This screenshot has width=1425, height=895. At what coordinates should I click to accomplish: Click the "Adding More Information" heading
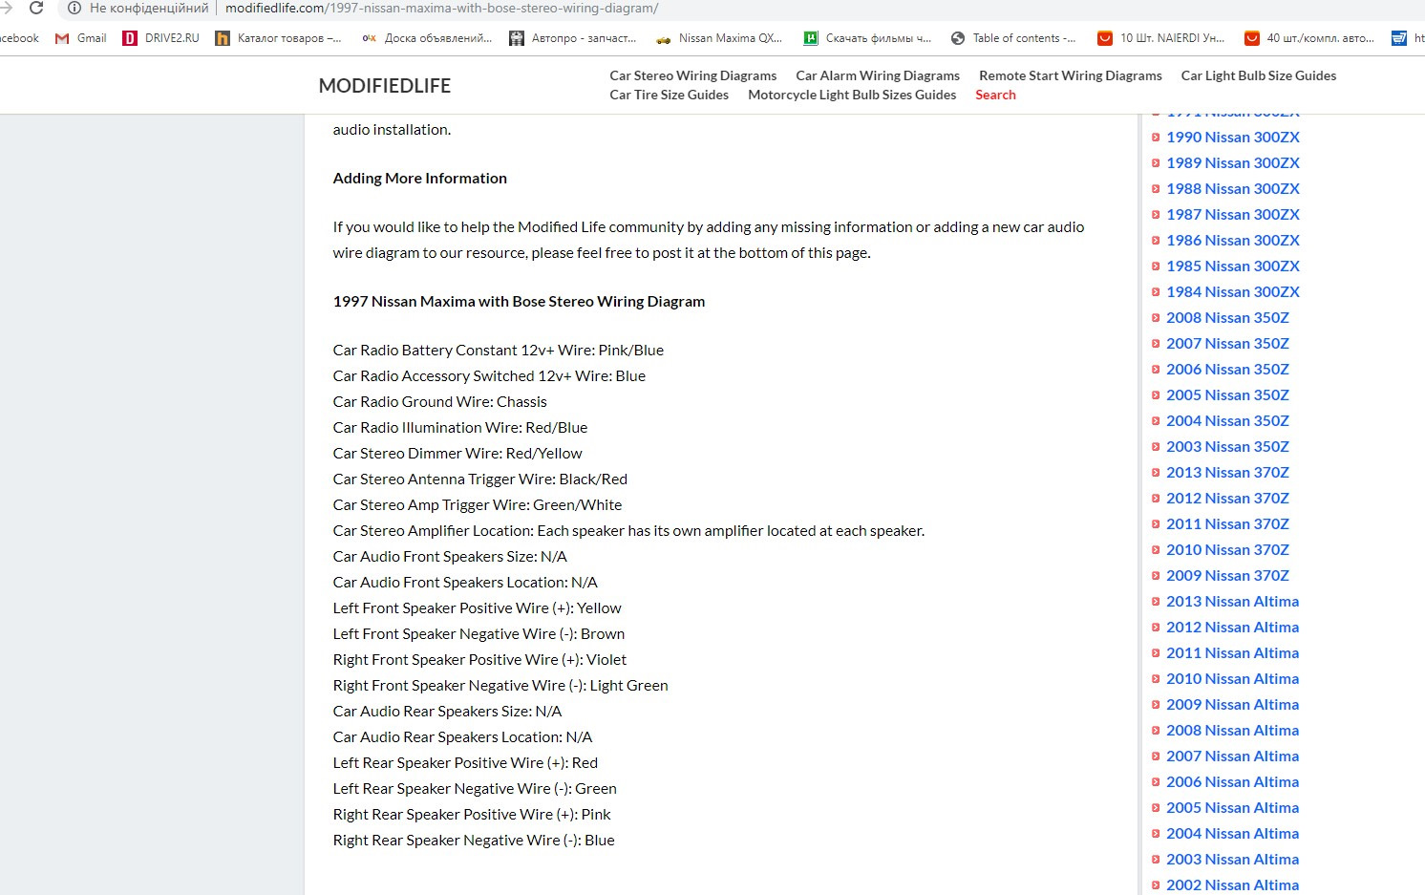pos(420,178)
